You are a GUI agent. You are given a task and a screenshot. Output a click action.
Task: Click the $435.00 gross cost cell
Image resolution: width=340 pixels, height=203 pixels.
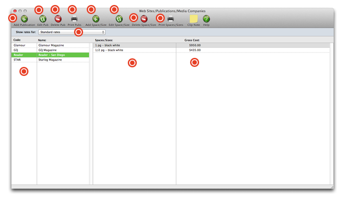point(195,50)
